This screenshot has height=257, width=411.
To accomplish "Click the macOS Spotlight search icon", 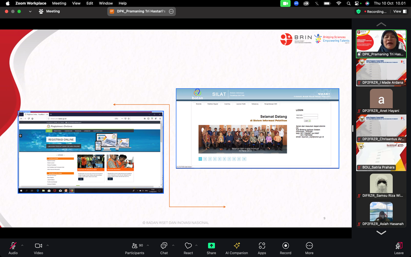I will coord(348,3).
